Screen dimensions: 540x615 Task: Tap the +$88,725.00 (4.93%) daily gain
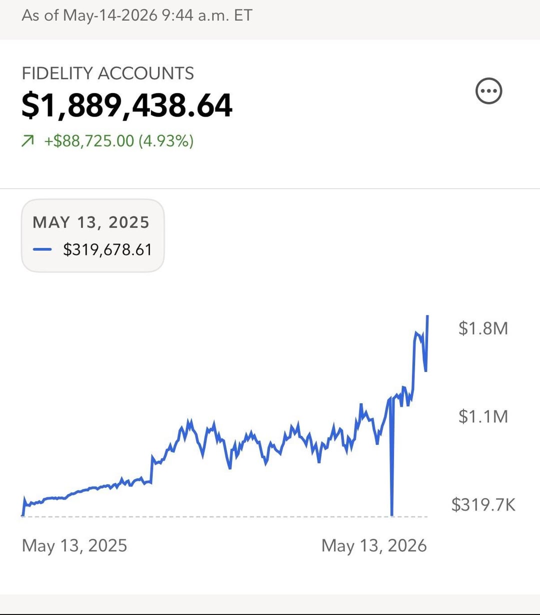(118, 141)
